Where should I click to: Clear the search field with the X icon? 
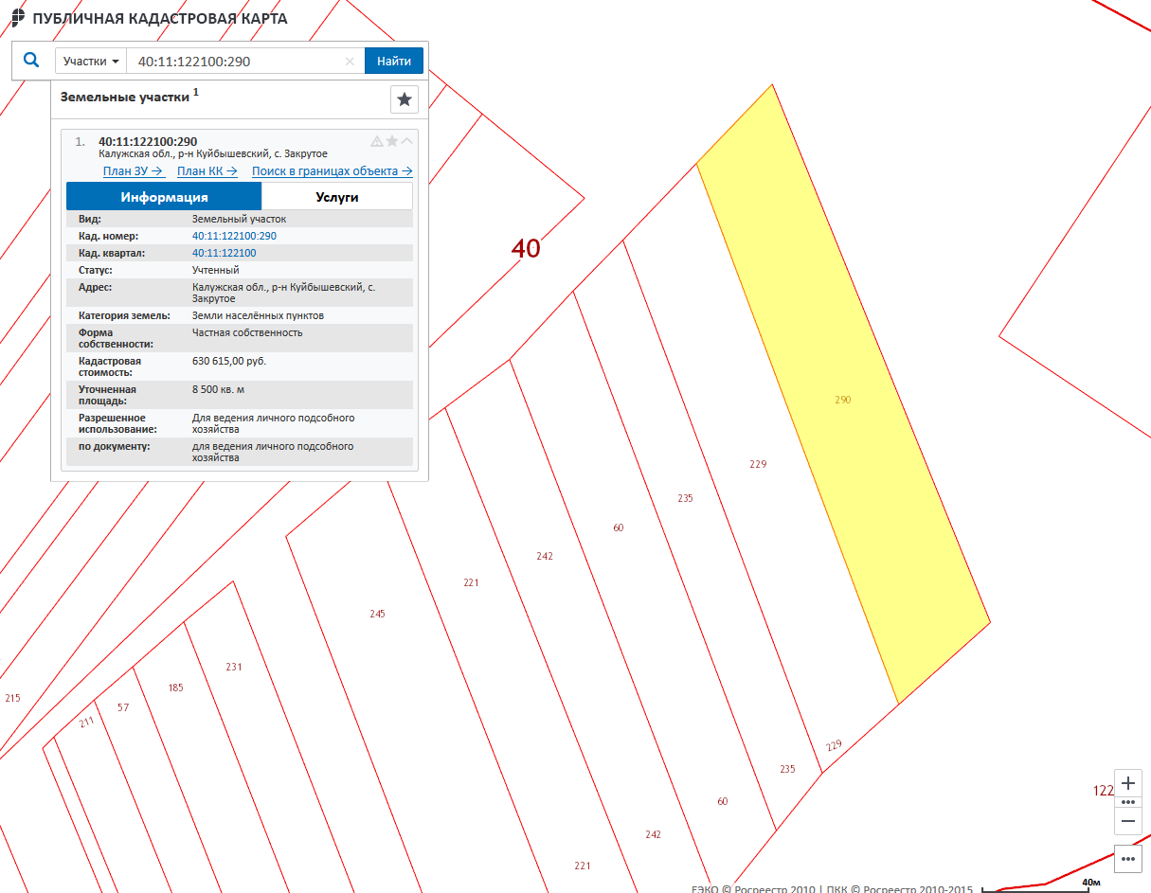[x=350, y=62]
